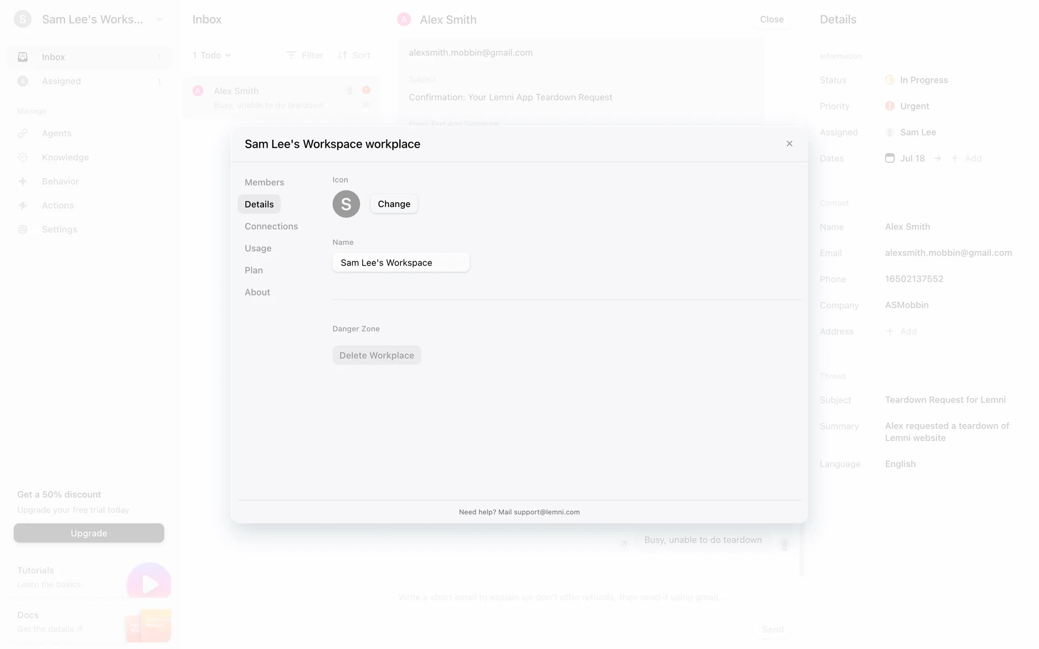Click the workspace Name input field

[400, 263]
